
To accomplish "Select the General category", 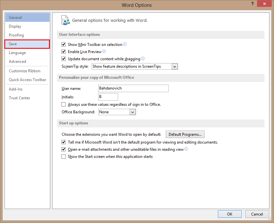I will pos(27,18).
